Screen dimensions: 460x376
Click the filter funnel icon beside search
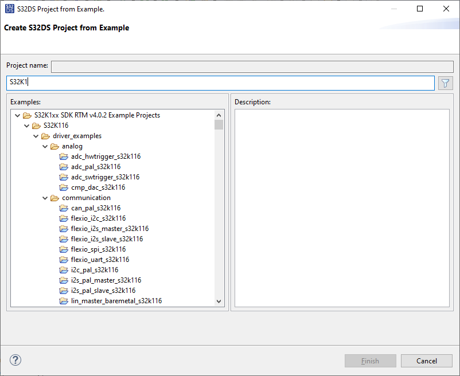click(445, 83)
